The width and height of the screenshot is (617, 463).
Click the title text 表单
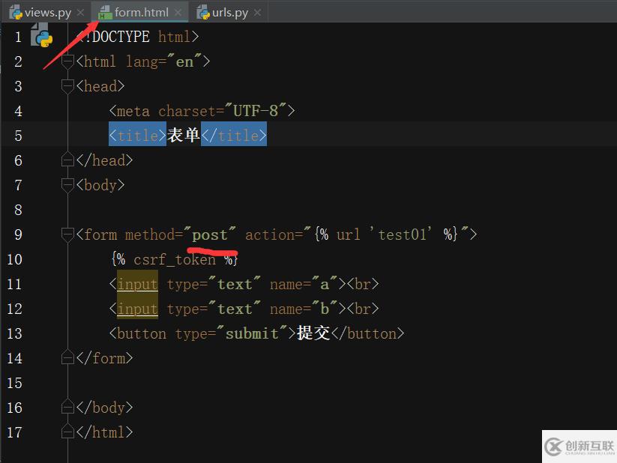pyautogui.click(x=184, y=136)
